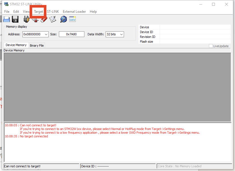The width and height of the screenshot is (235, 171).
Task: Open the Help menu
Action: click(x=93, y=12)
